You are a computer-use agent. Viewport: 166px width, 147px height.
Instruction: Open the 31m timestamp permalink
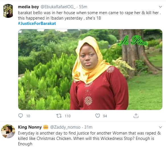click(88, 127)
